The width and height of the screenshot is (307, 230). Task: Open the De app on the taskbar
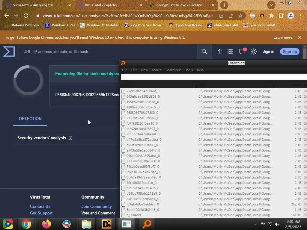(107, 224)
